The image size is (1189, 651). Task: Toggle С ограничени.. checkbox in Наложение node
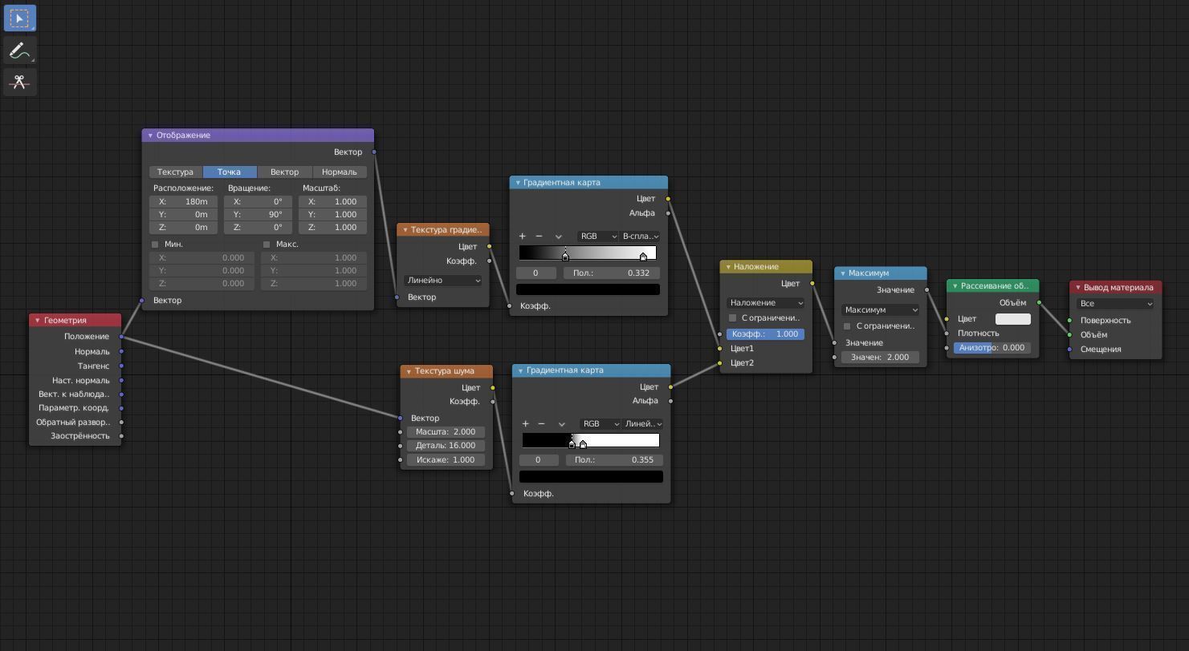pyautogui.click(x=732, y=317)
